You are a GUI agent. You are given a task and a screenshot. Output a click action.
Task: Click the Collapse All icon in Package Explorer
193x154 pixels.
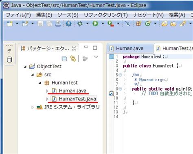pyautogui.click(x=64, y=59)
